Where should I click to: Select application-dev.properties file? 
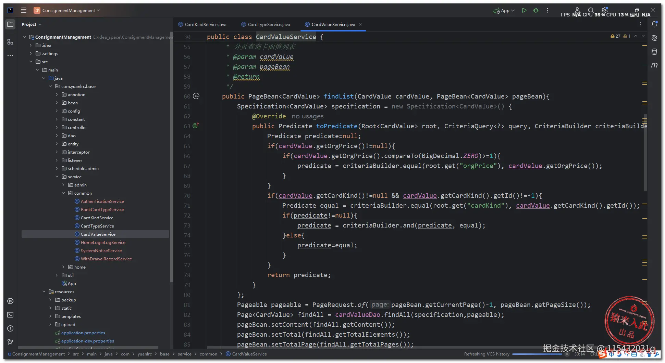pos(87,341)
